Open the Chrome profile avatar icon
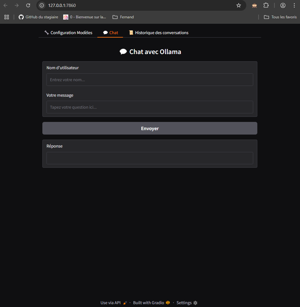Viewport: 300px width, 307px height. pos(283,5)
